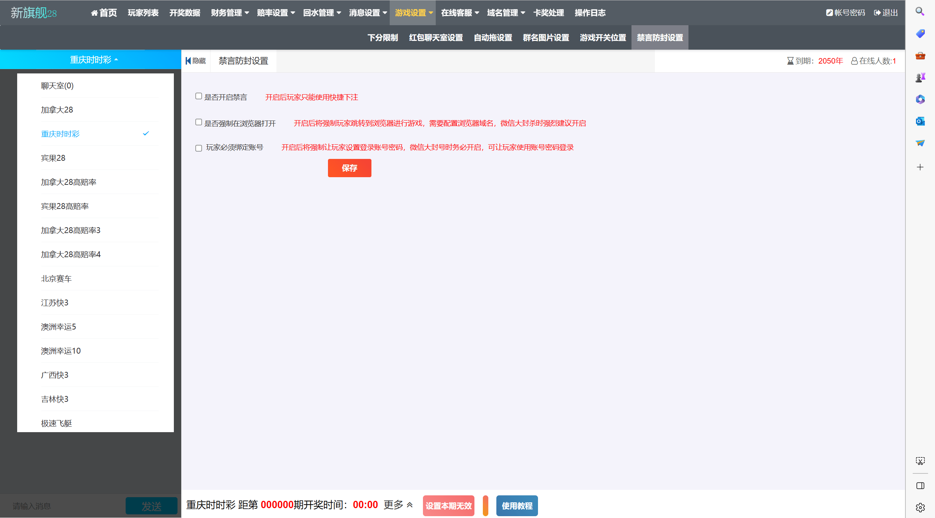The width and height of the screenshot is (935, 518).
Task: Open the blue tag shopping icon in sidebar
Action: click(x=920, y=34)
